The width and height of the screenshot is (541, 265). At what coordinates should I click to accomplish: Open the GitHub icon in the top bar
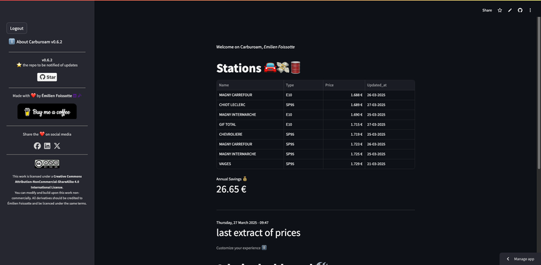520,10
